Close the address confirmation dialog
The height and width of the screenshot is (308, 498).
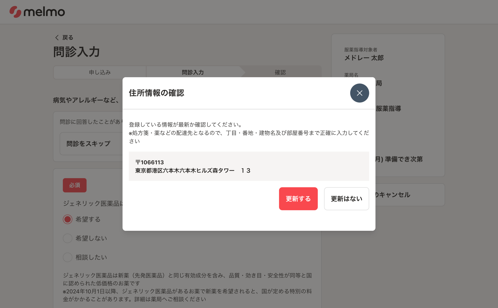click(x=359, y=93)
